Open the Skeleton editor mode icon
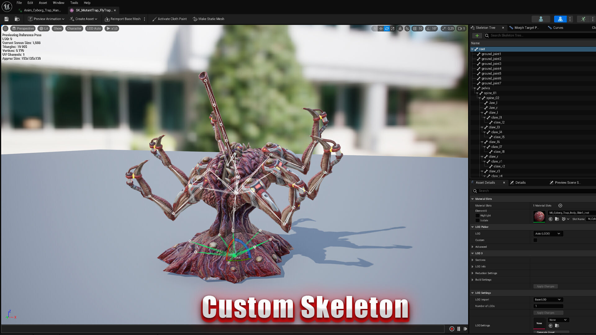This screenshot has height=335, width=596. click(x=541, y=19)
